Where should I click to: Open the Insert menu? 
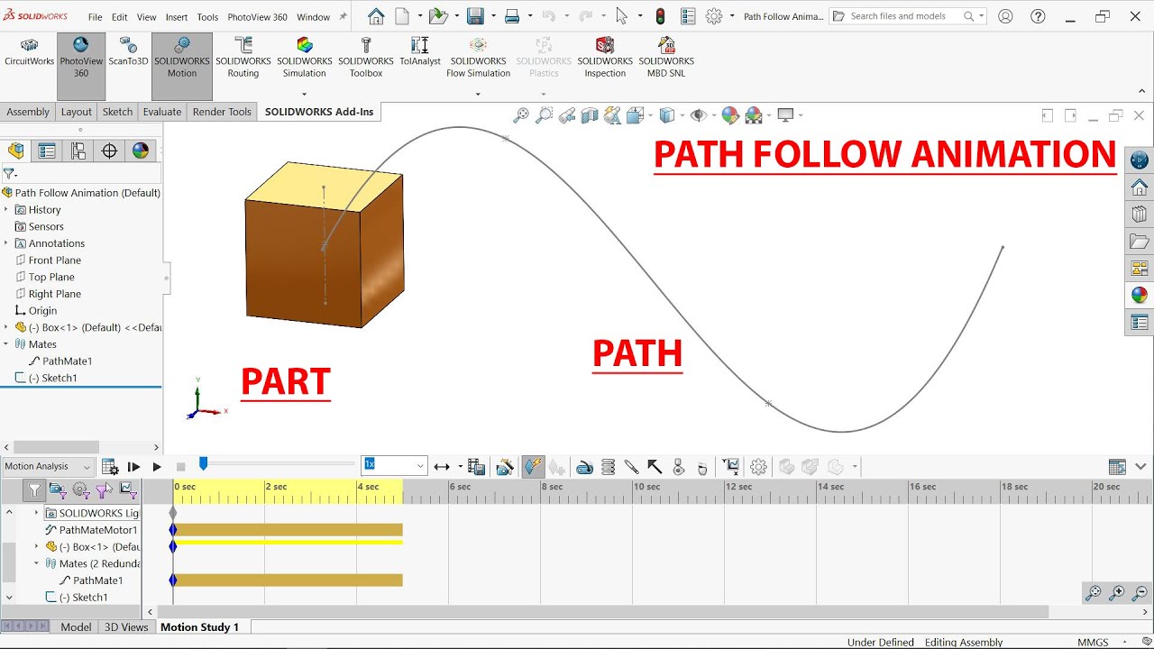(x=177, y=17)
